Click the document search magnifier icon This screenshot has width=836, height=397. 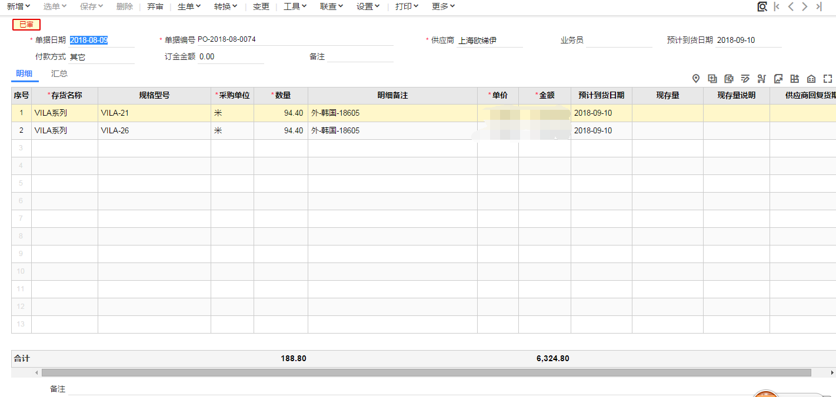point(762,6)
